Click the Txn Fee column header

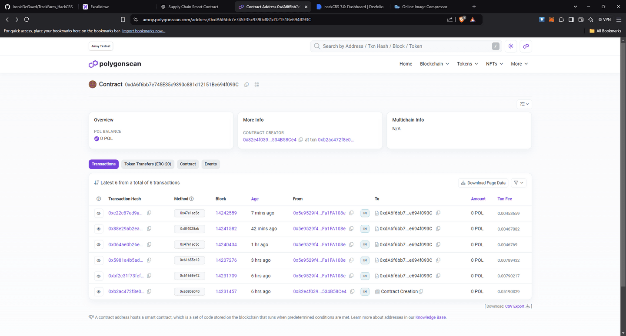(x=505, y=199)
